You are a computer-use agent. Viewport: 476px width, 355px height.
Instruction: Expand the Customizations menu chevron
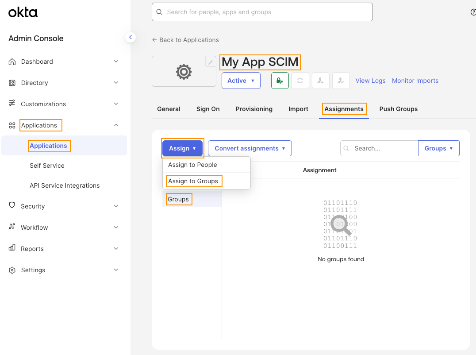pyautogui.click(x=116, y=104)
